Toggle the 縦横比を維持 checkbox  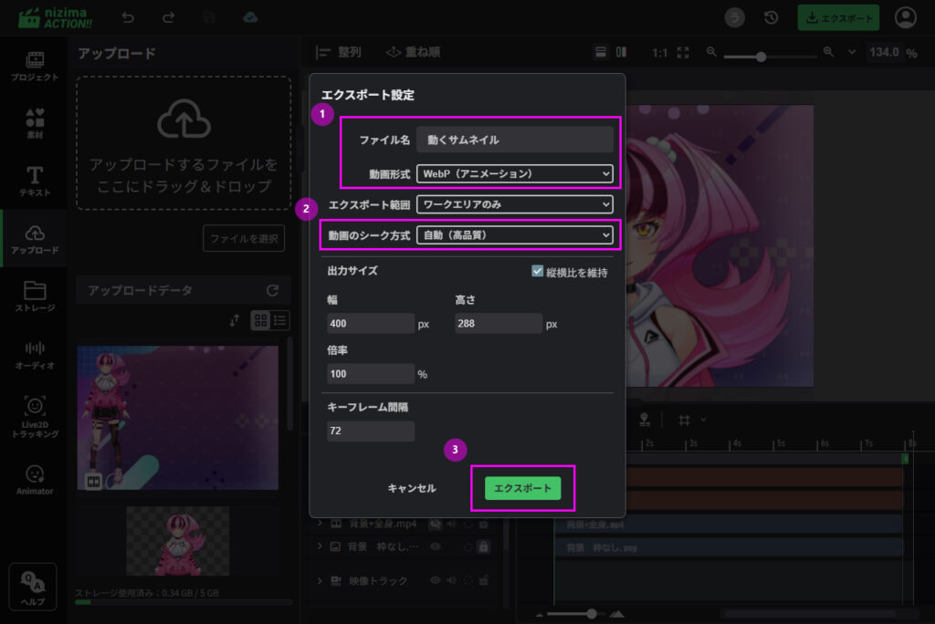click(x=538, y=271)
